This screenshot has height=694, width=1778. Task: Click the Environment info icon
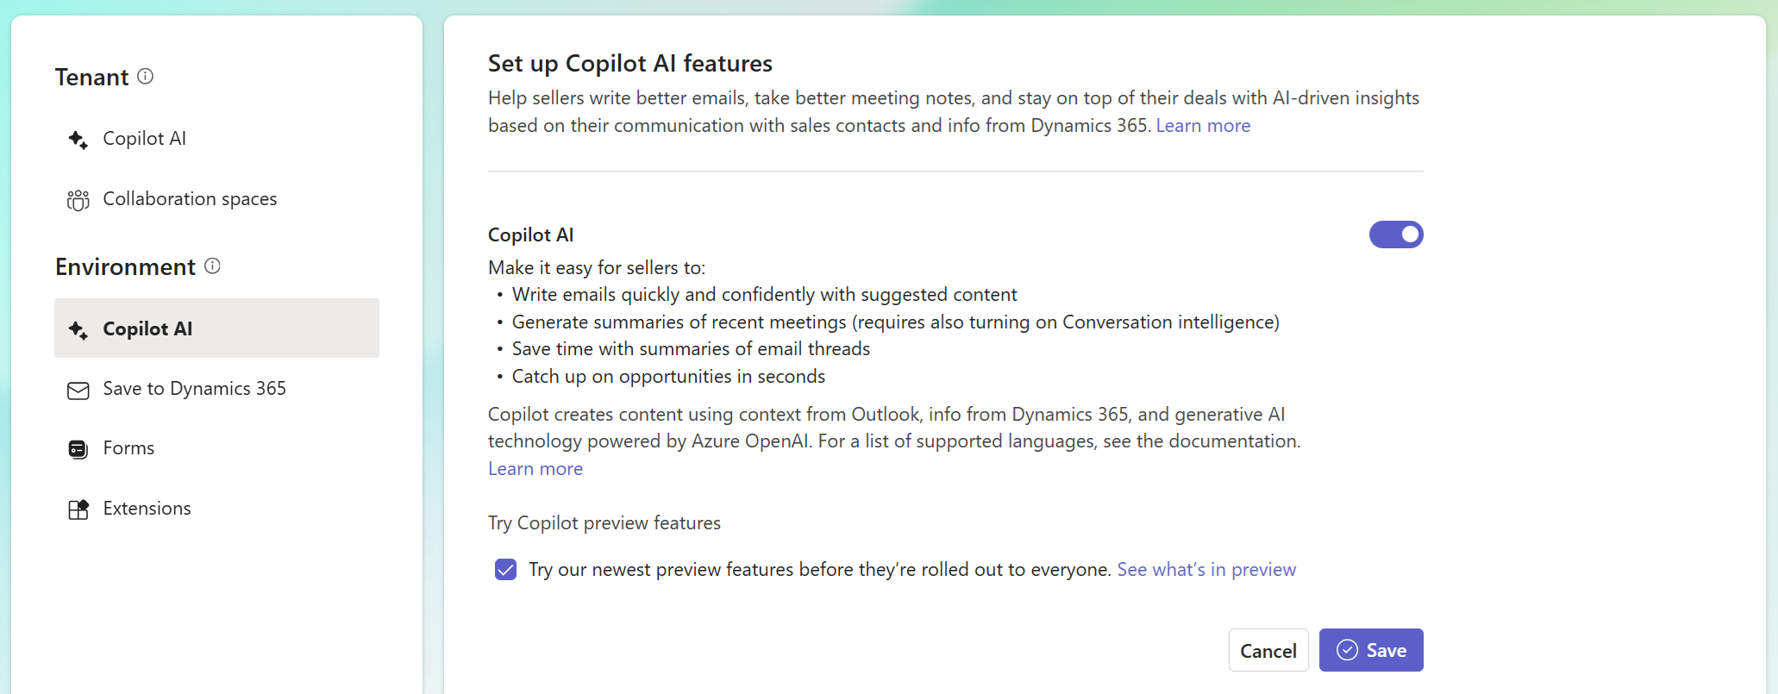tap(212, 266)
